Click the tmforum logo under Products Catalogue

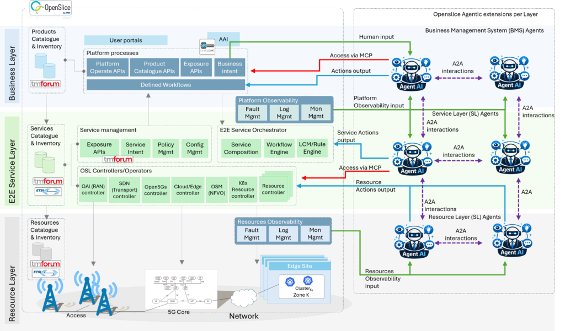click(x=45, y=84)
